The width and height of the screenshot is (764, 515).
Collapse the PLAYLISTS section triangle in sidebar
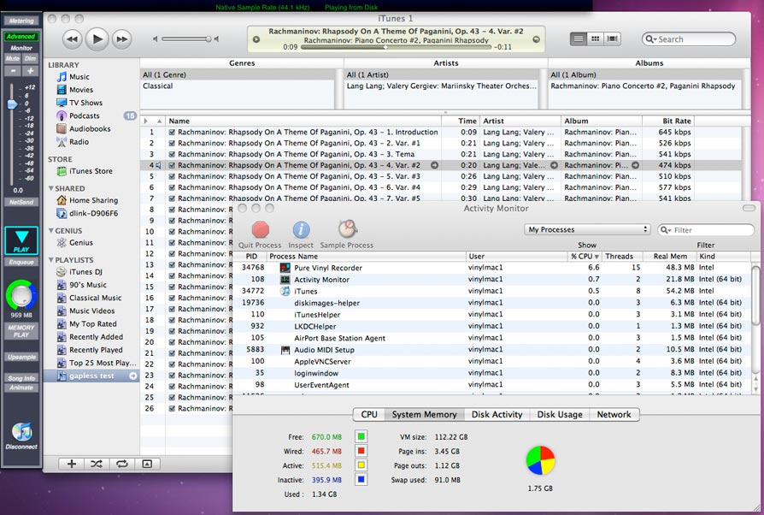(50, 260)
